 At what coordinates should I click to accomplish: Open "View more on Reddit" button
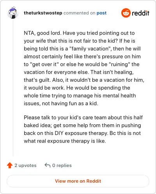[78, 181]
